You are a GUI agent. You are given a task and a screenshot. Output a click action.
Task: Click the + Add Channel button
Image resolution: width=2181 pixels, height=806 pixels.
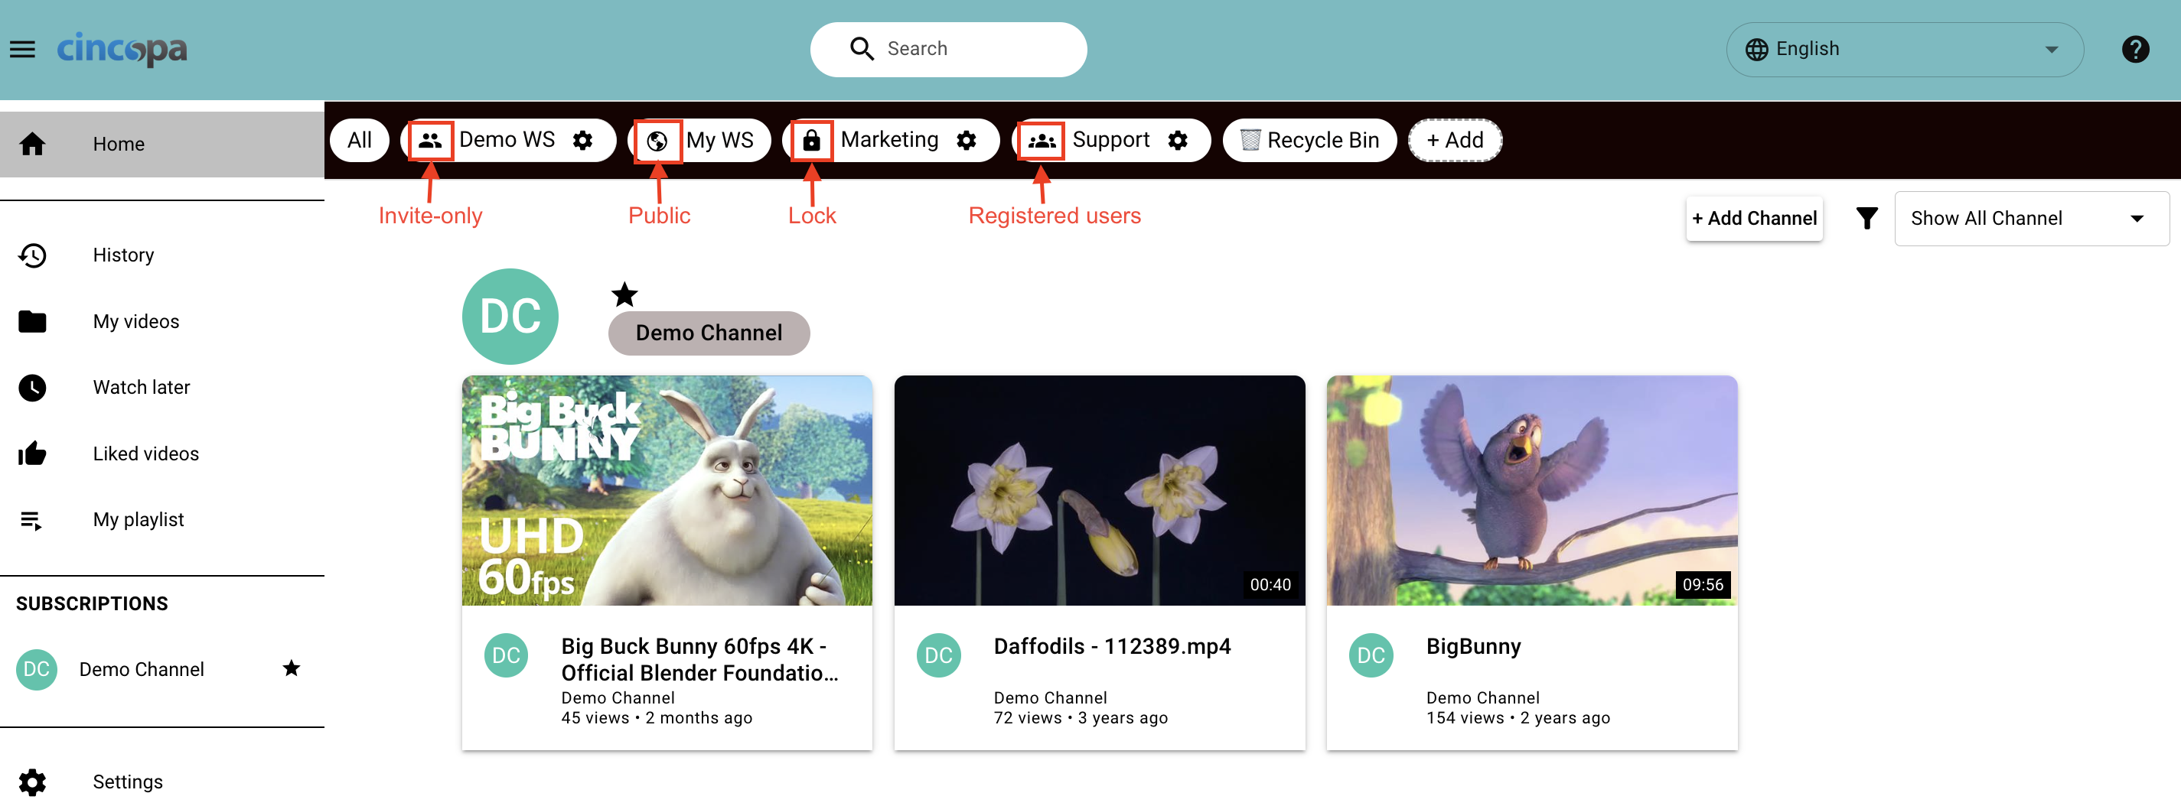point(1753,218)
